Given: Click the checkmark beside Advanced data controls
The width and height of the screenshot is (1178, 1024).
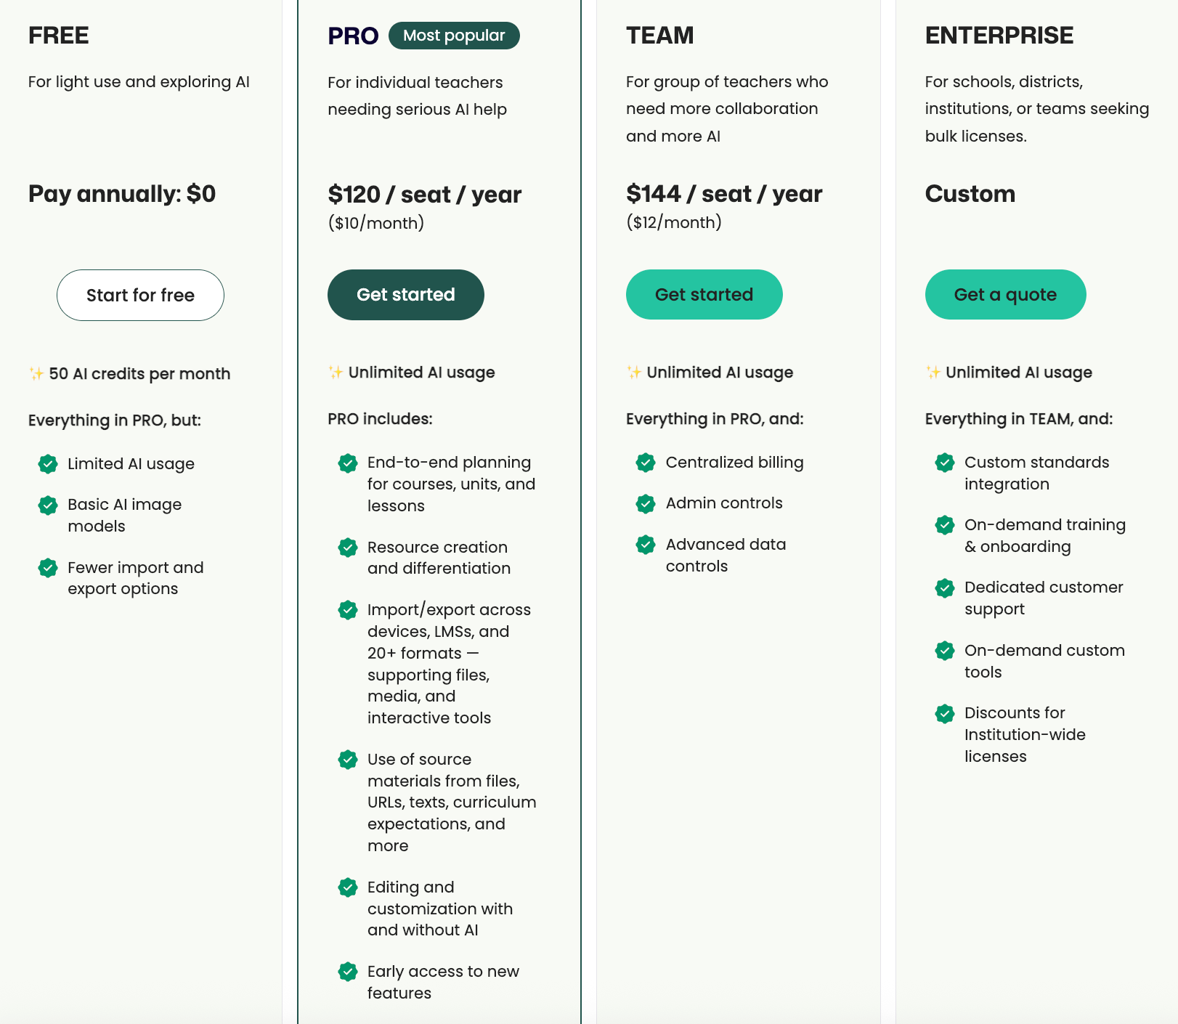Looking at the screenshot, I should click(x=645, y=545).
